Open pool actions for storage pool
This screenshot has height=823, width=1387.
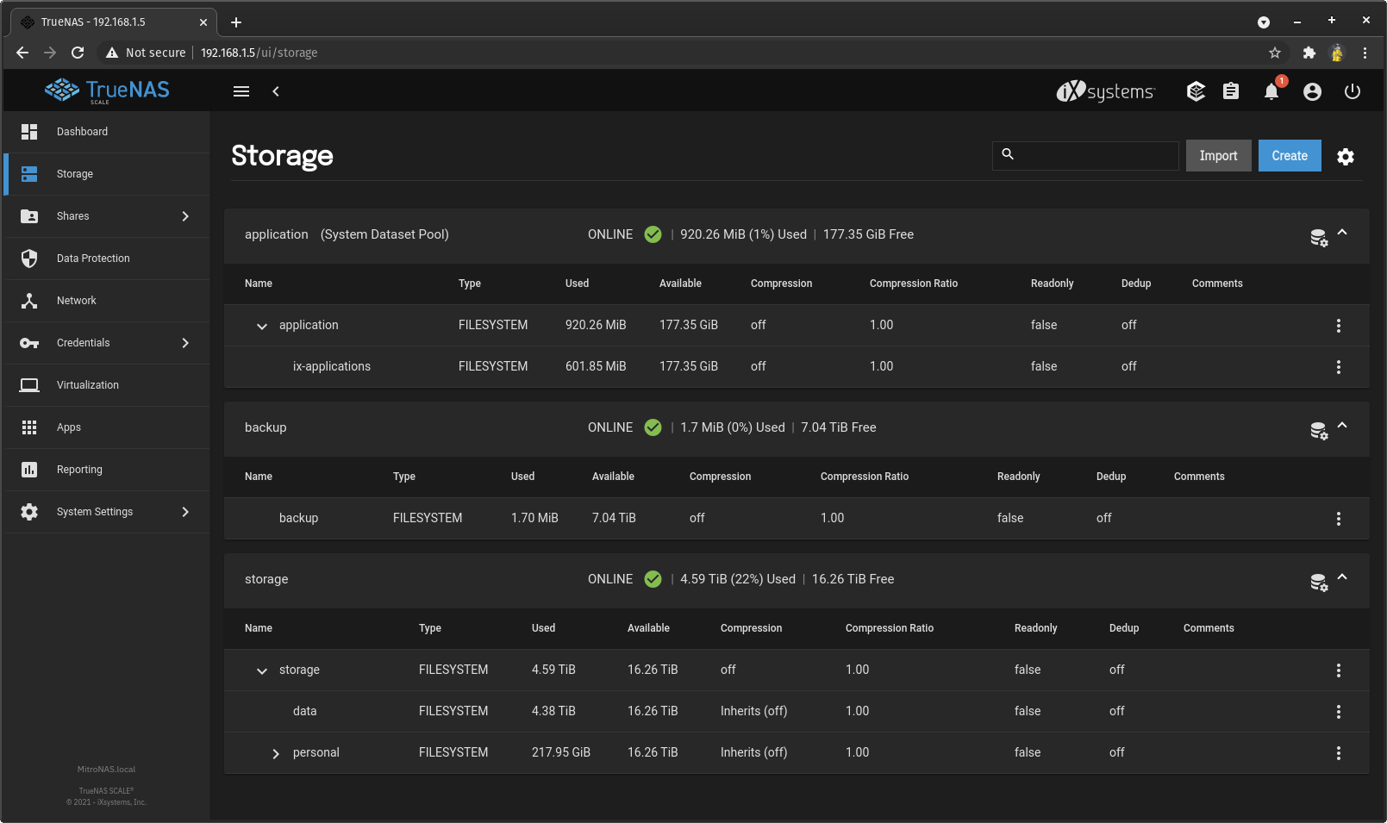(x=1318, y=583)
